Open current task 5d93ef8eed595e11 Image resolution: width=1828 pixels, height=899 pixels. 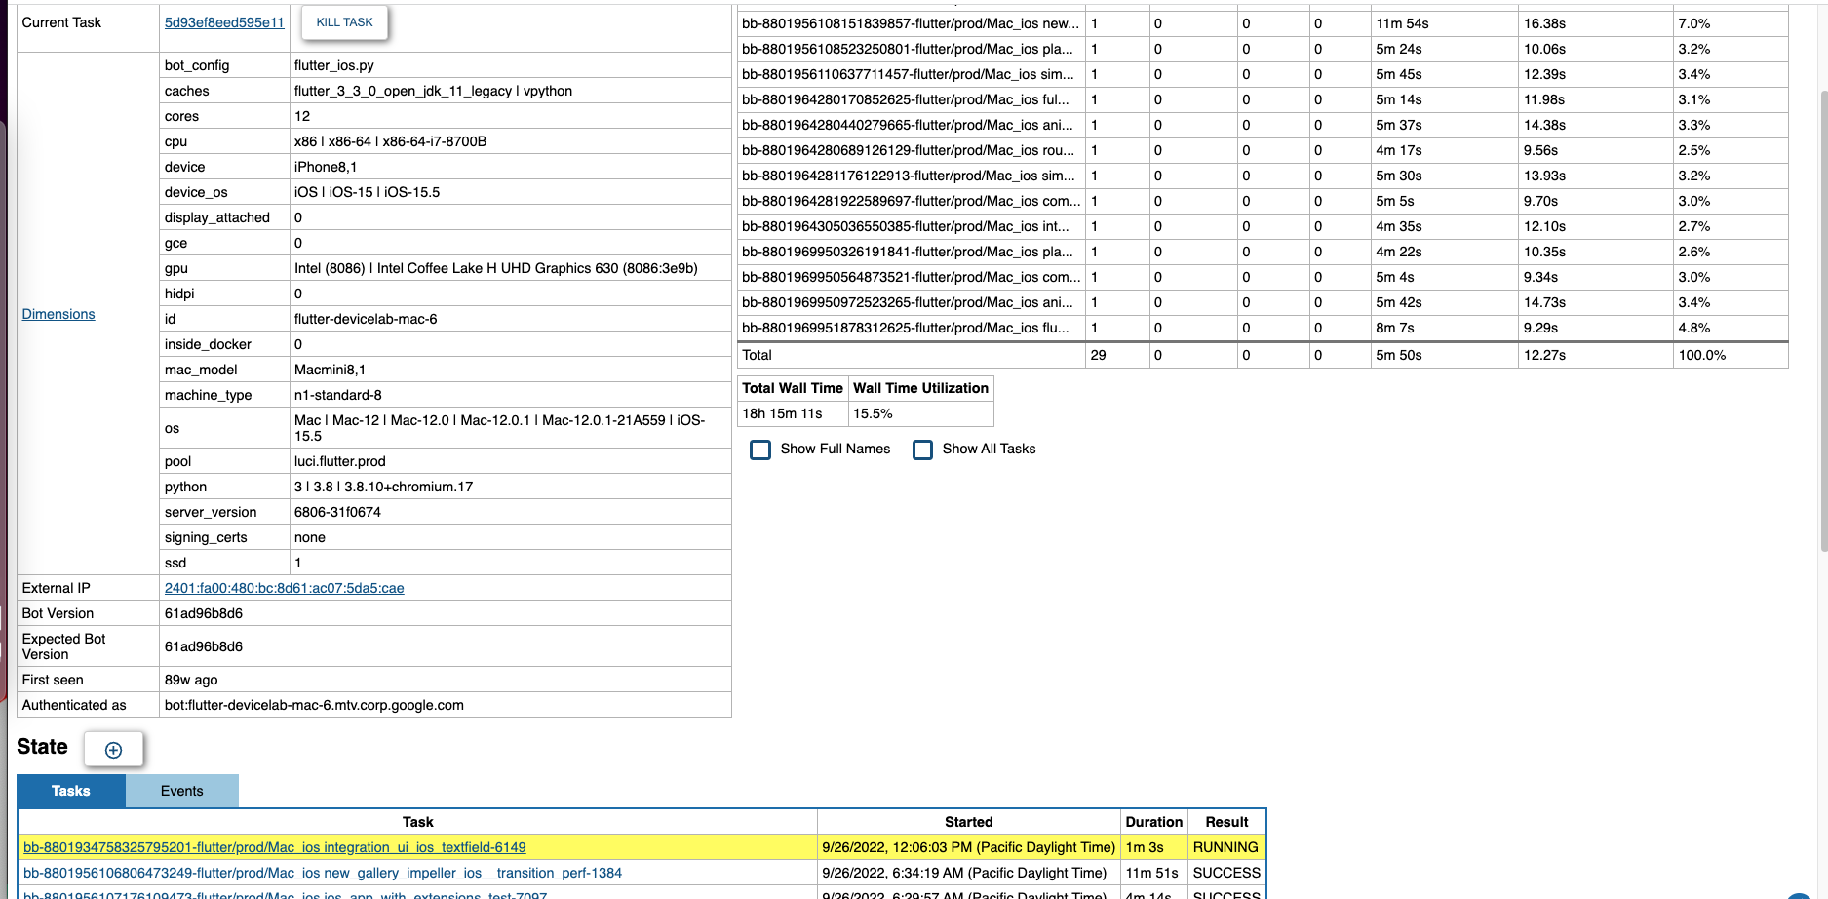click(224, 22)
